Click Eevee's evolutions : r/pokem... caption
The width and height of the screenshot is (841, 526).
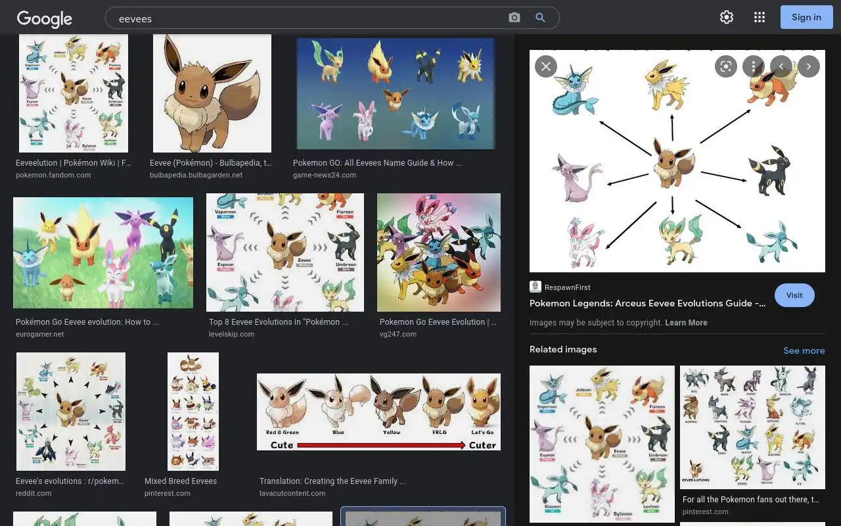(x=70, y=481)
